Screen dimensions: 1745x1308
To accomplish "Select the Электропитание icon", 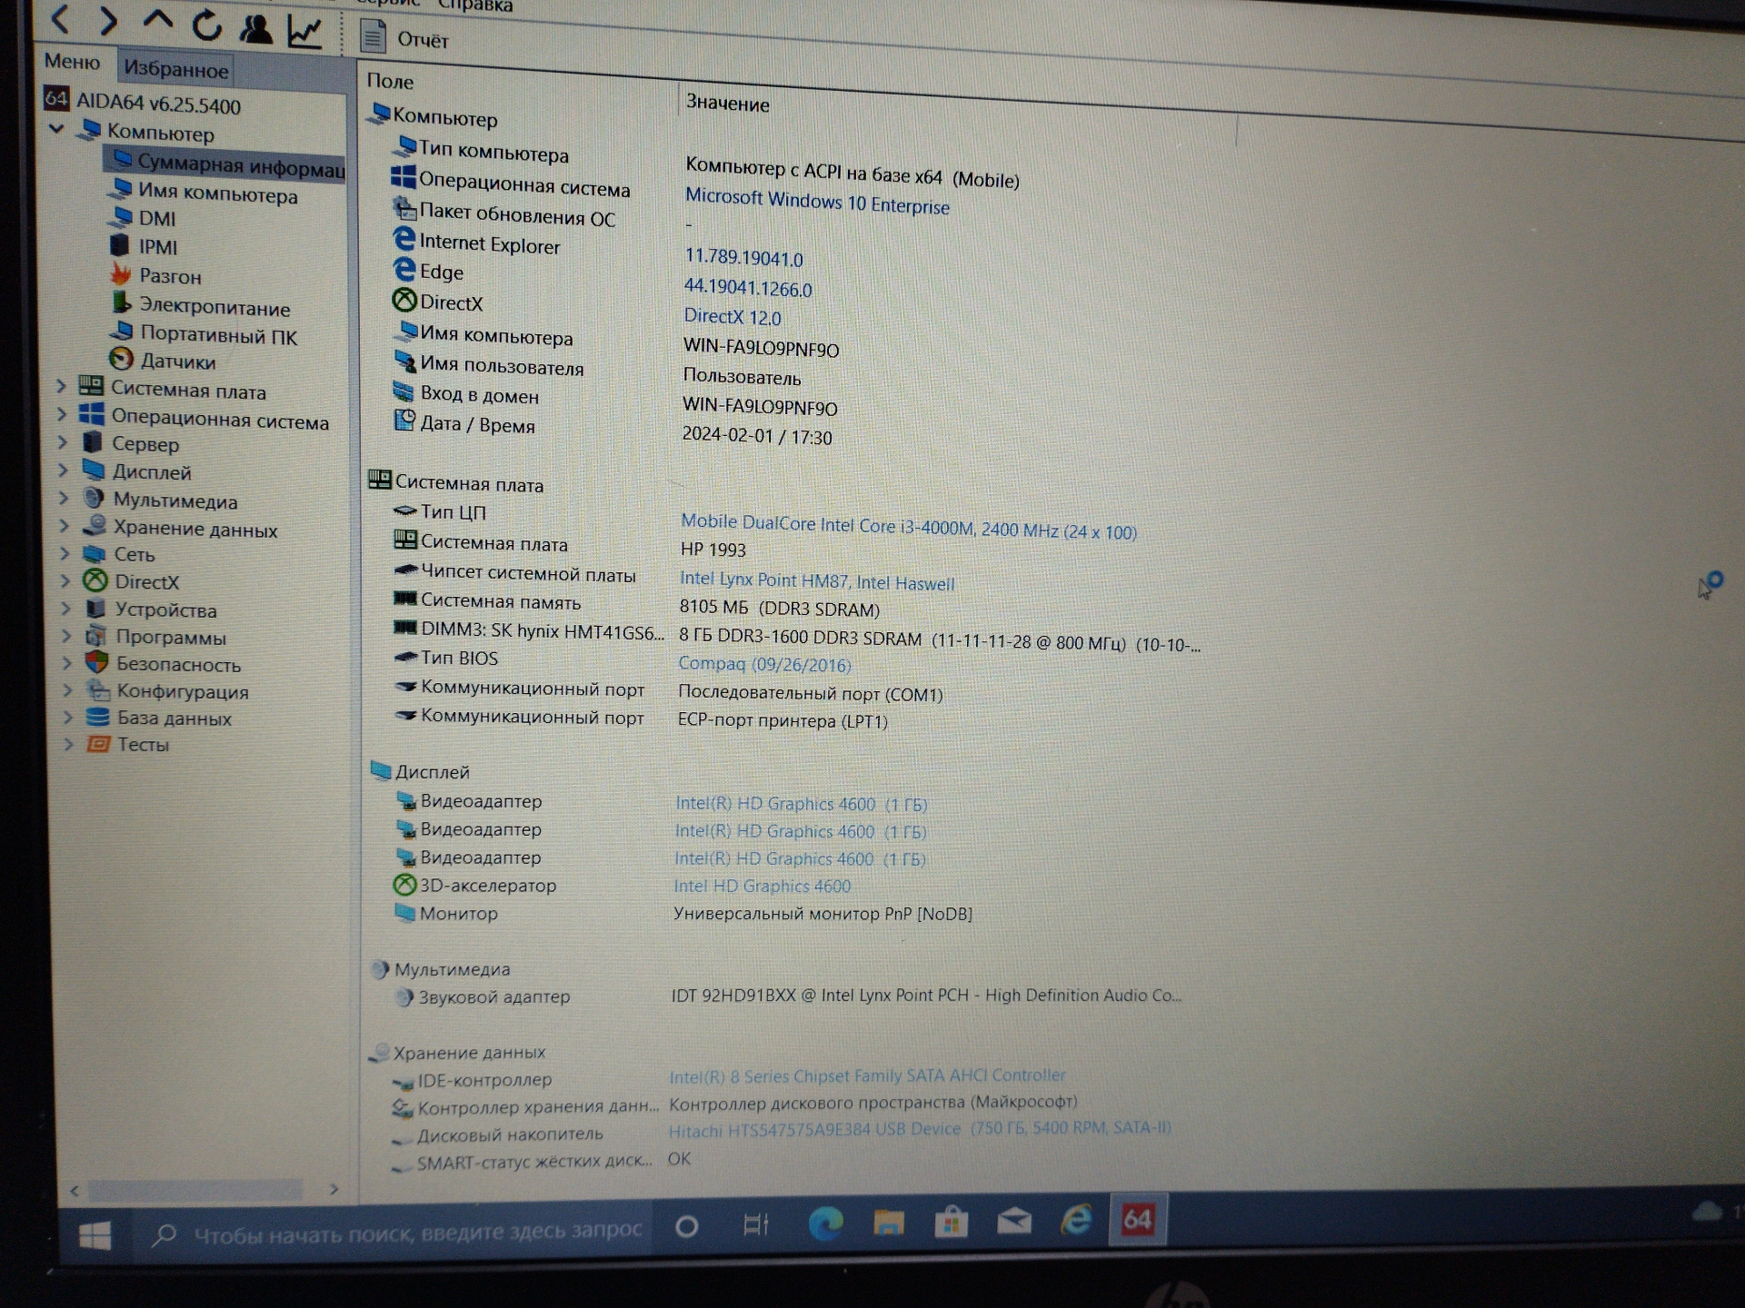I will point(122,302).
